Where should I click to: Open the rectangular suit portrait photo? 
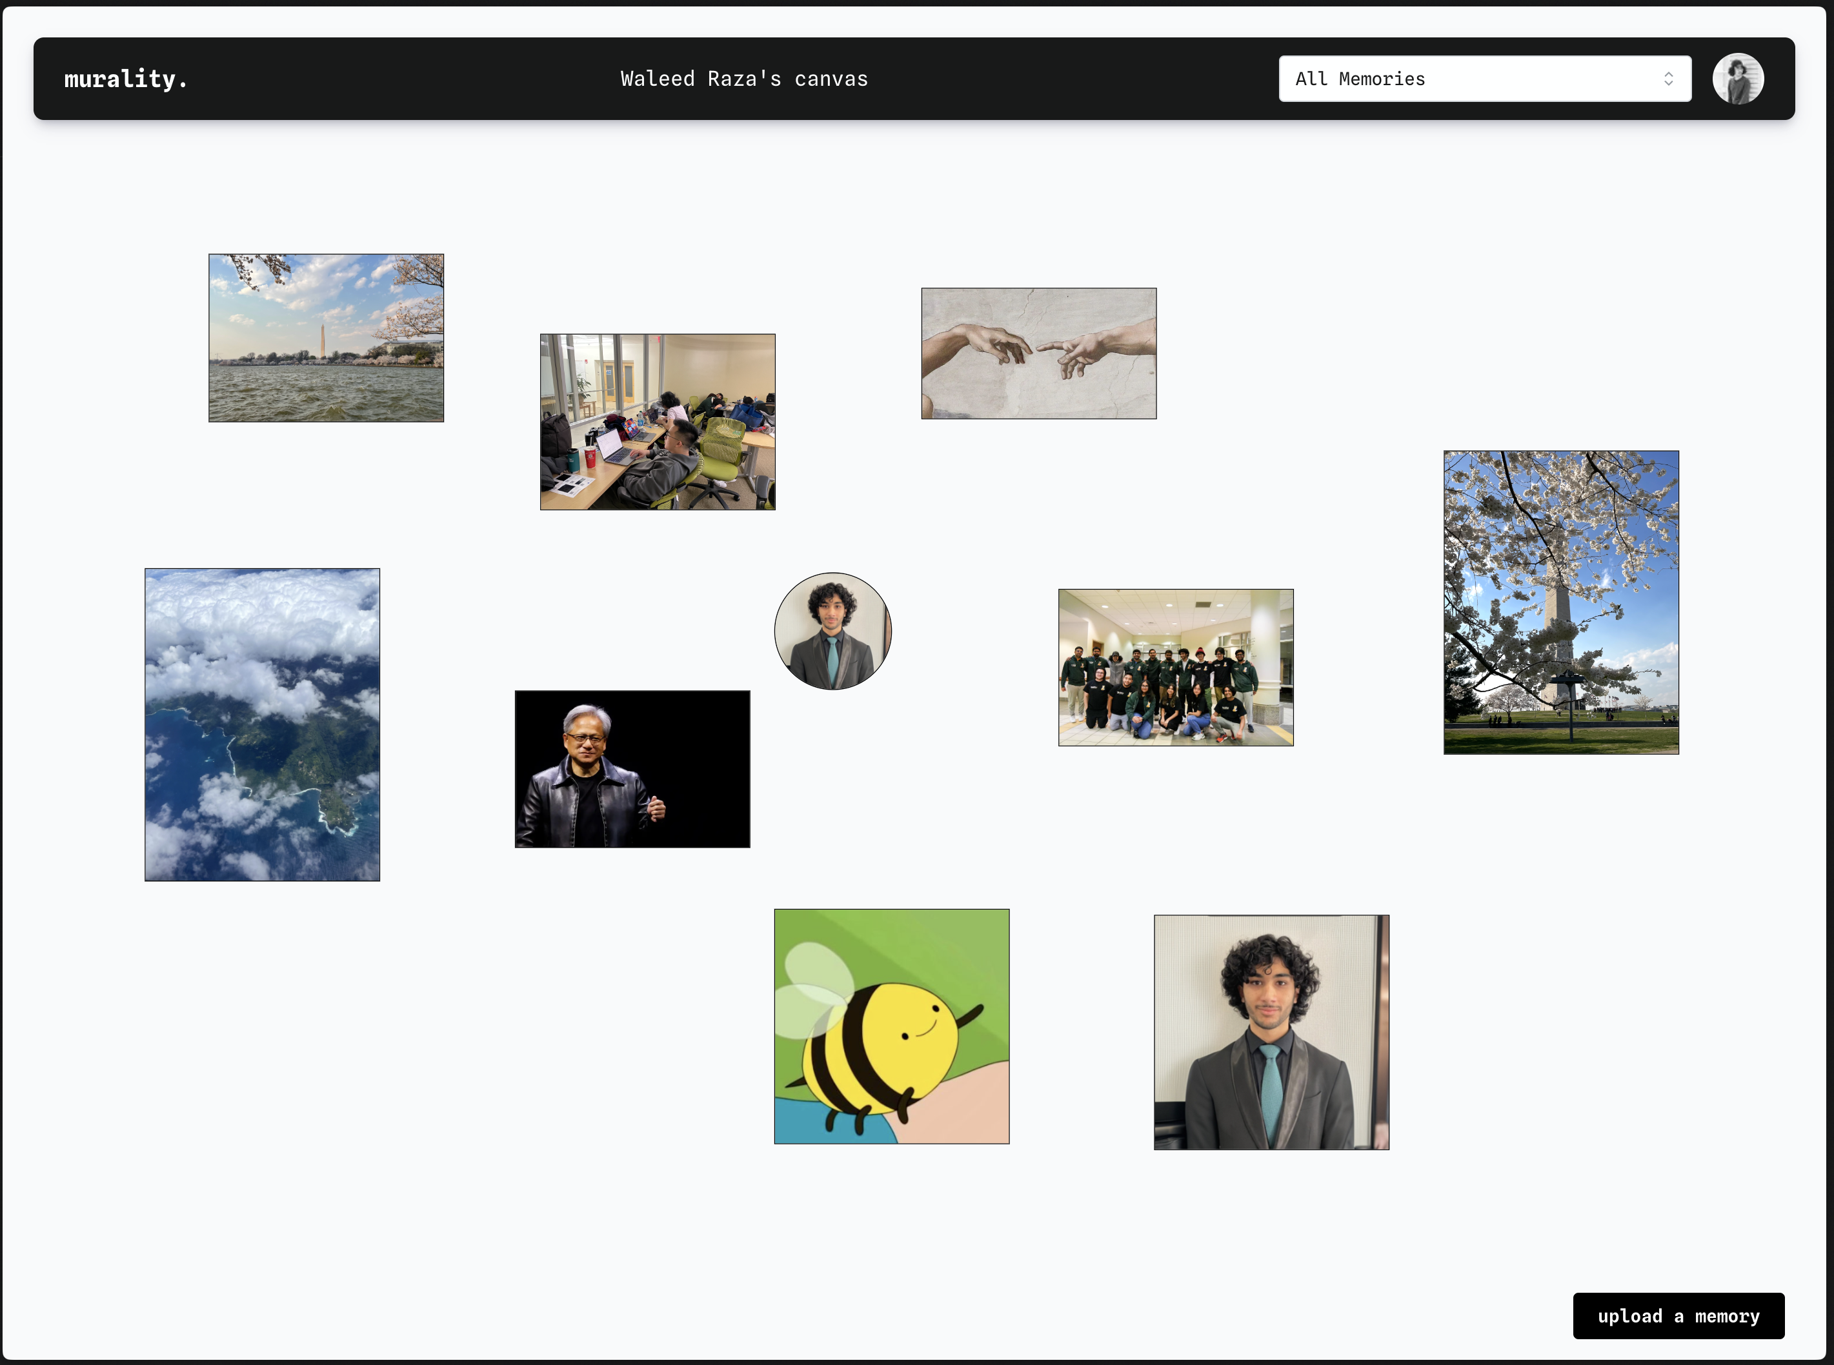click(1271, 1032)
